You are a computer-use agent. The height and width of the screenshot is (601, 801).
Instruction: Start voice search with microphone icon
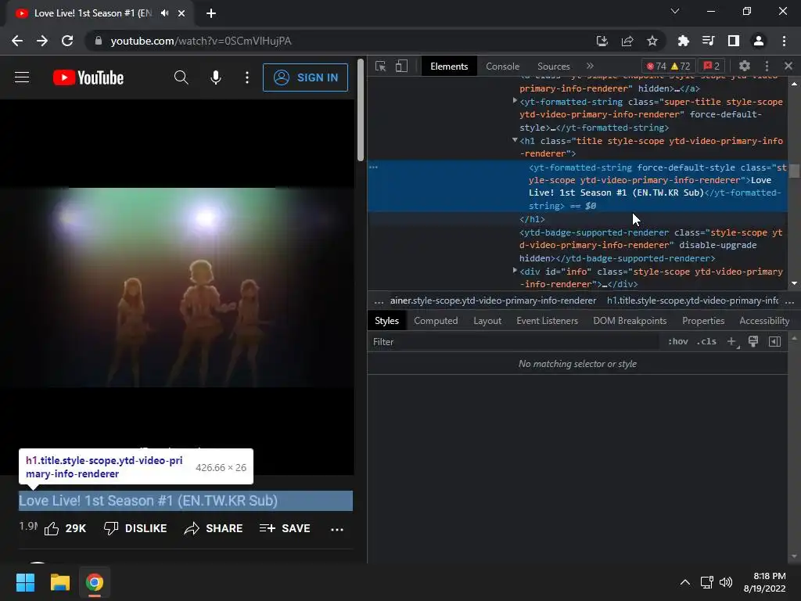tap(216, 77)
